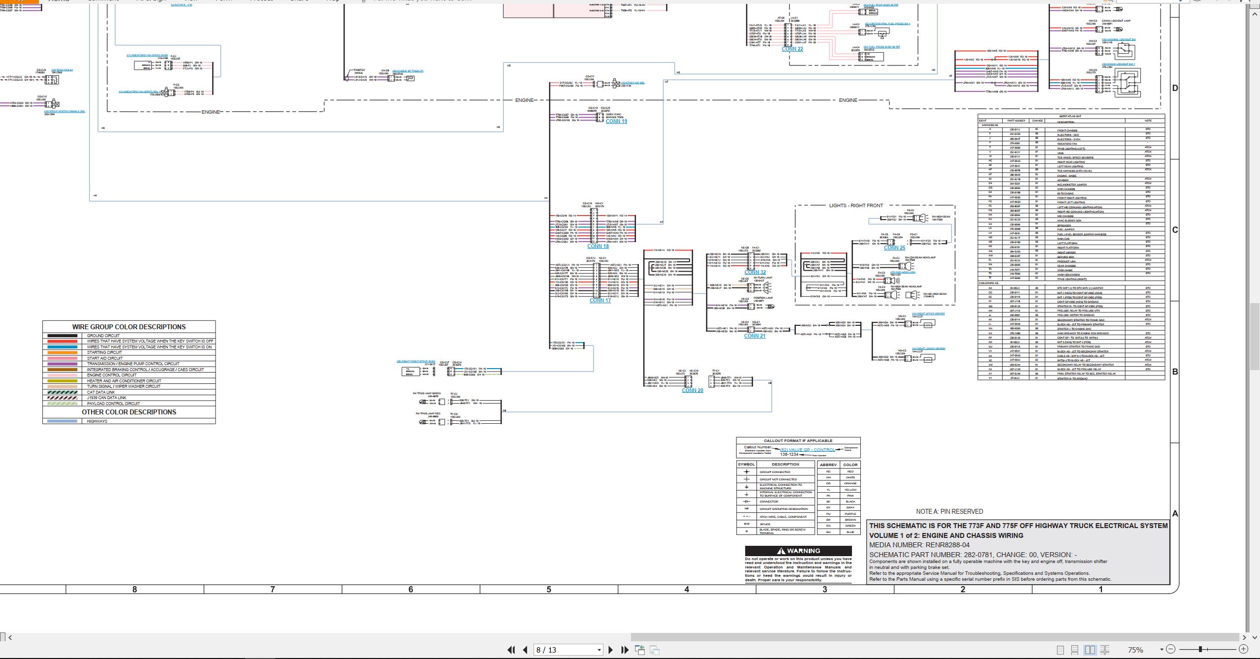Go to the next page

coord(611,650)
